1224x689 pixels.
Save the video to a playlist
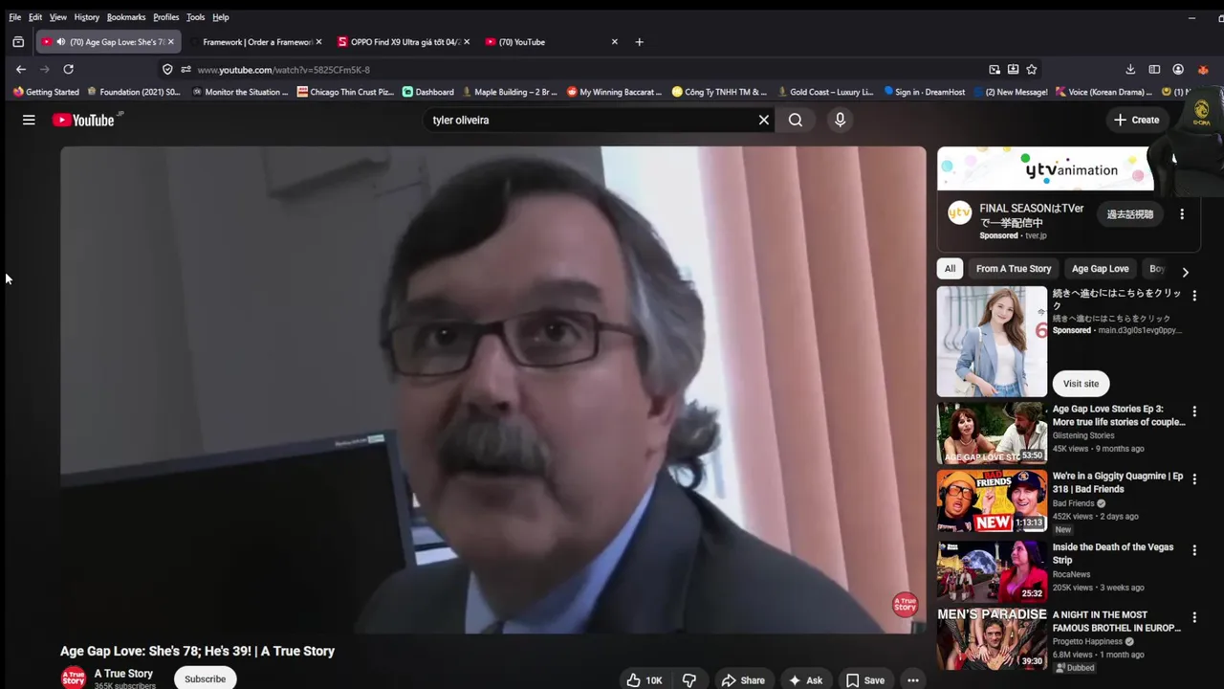pyautogui.click(x=865, y=680)
